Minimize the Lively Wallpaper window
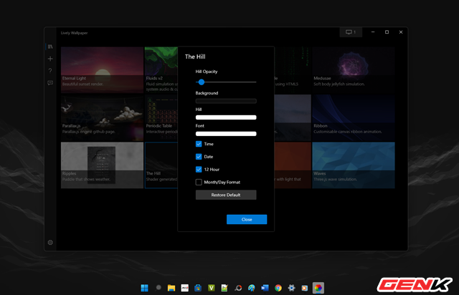The image size is (459, 295). point(373,32)
